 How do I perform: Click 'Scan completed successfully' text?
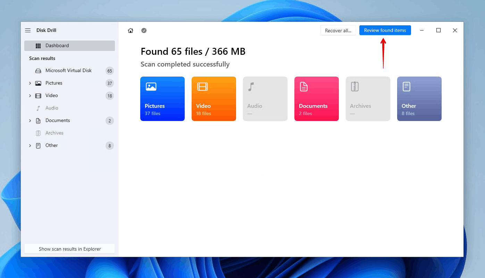185,64
